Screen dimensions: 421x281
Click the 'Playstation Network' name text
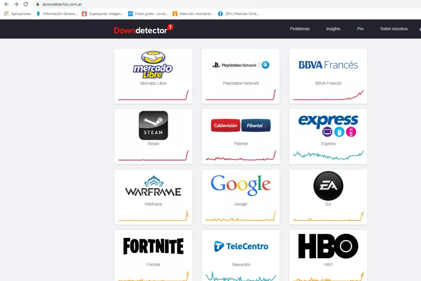[x=241, y=83]
